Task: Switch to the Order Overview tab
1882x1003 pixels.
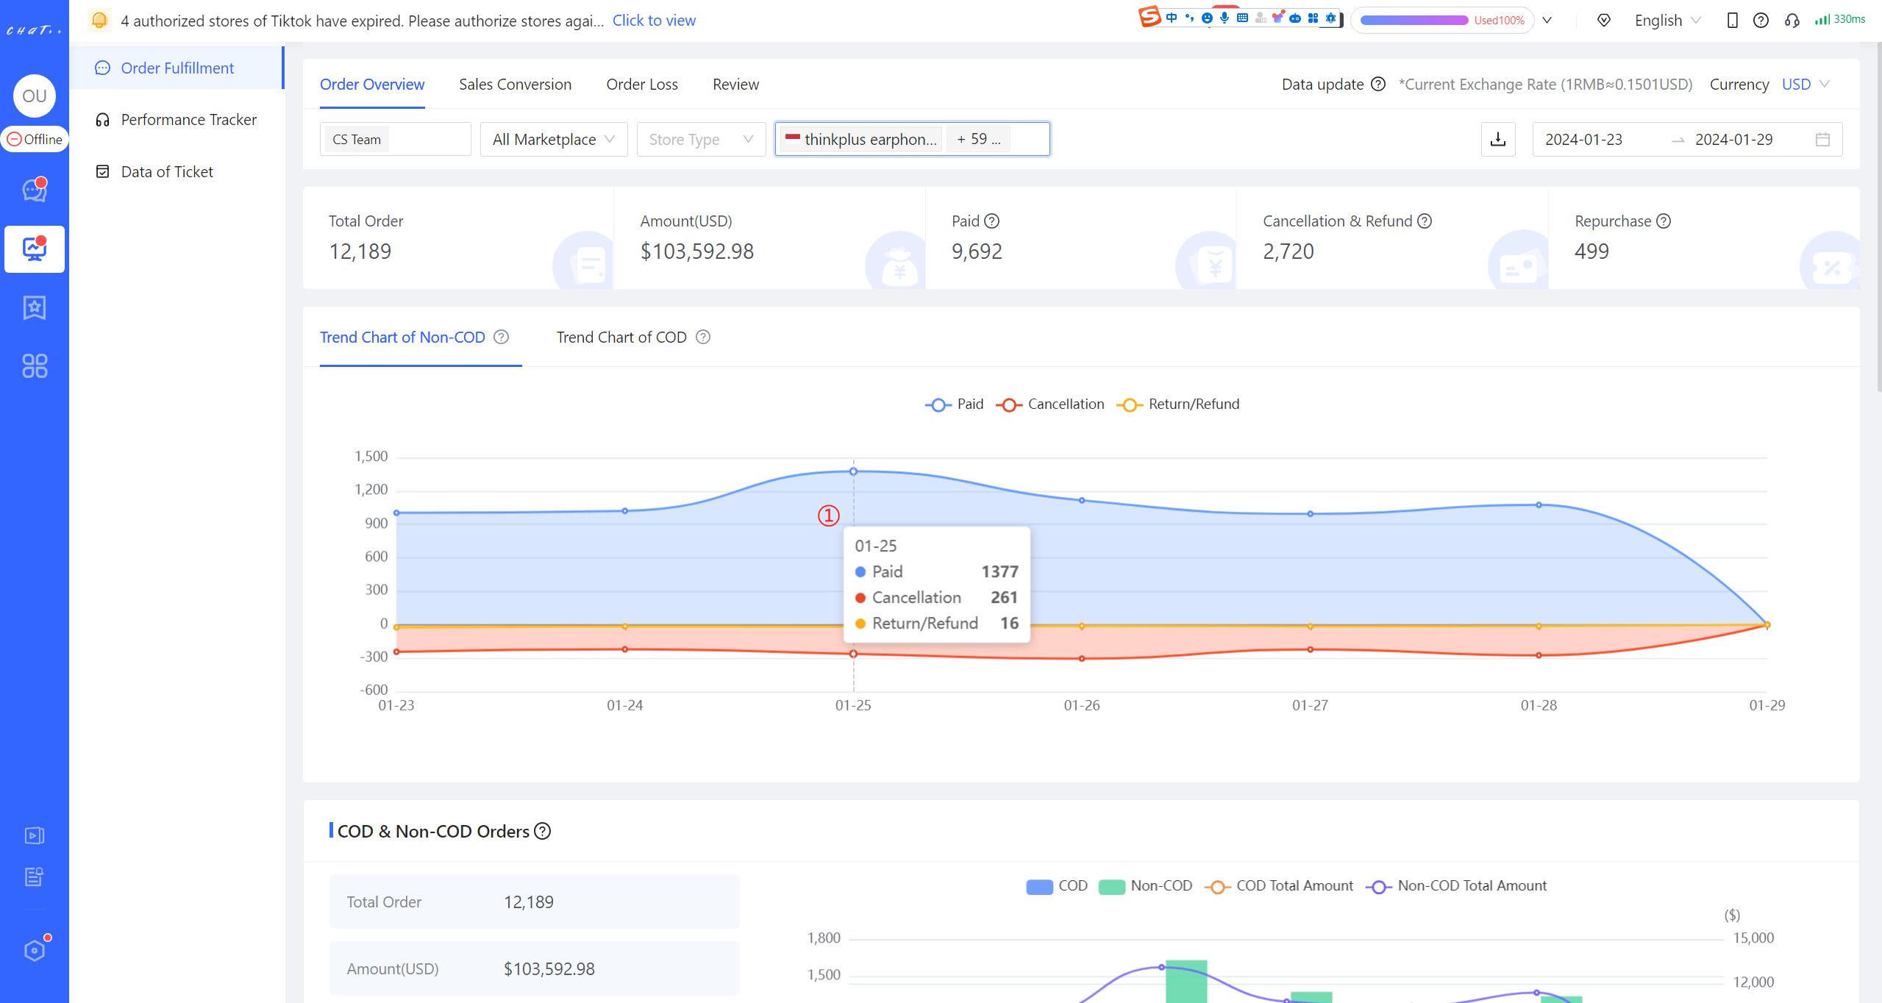Action: click(x=372, y=84)
